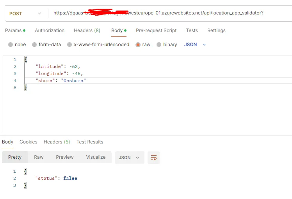Viewport: 292px width, 199px height.
Task: Select the Preview response view
Action: (x=65, y=157)
